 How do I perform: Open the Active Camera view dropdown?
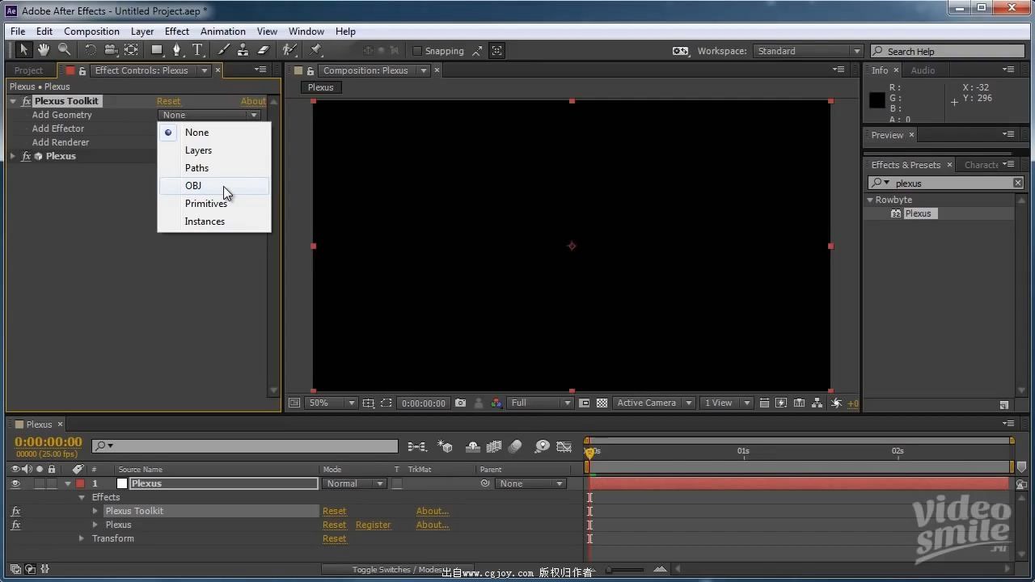[x=654, y=403]
